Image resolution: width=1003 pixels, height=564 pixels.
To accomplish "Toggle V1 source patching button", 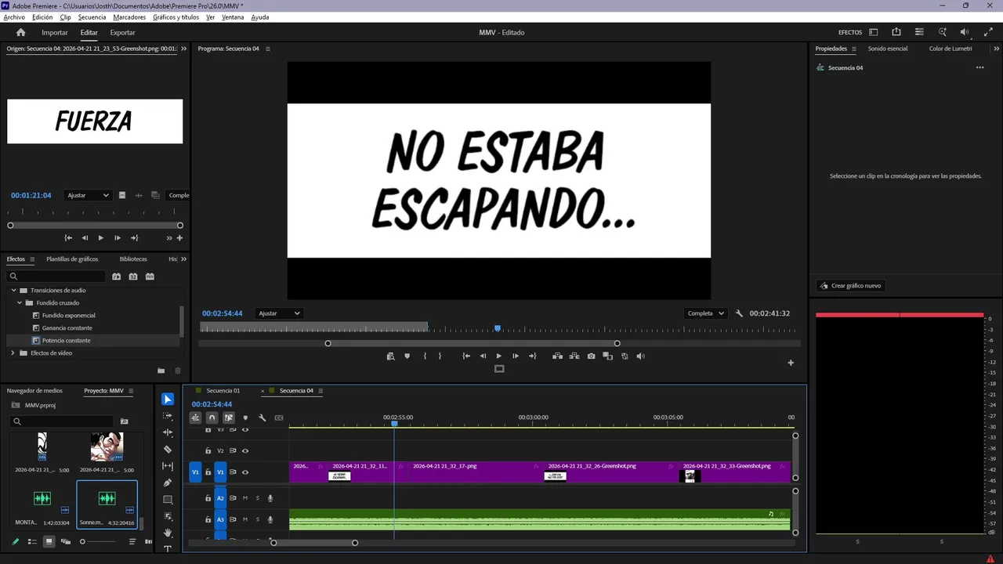I will click(195, 472).
